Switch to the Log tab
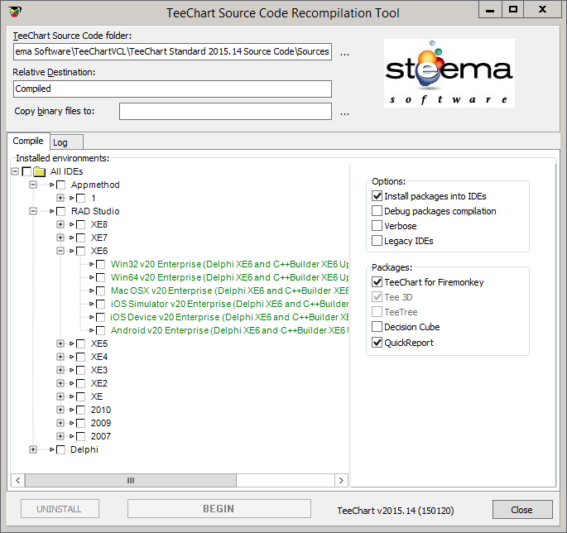Image resolution: width=567 pixels, height=533 pixels. click(66, 142)
